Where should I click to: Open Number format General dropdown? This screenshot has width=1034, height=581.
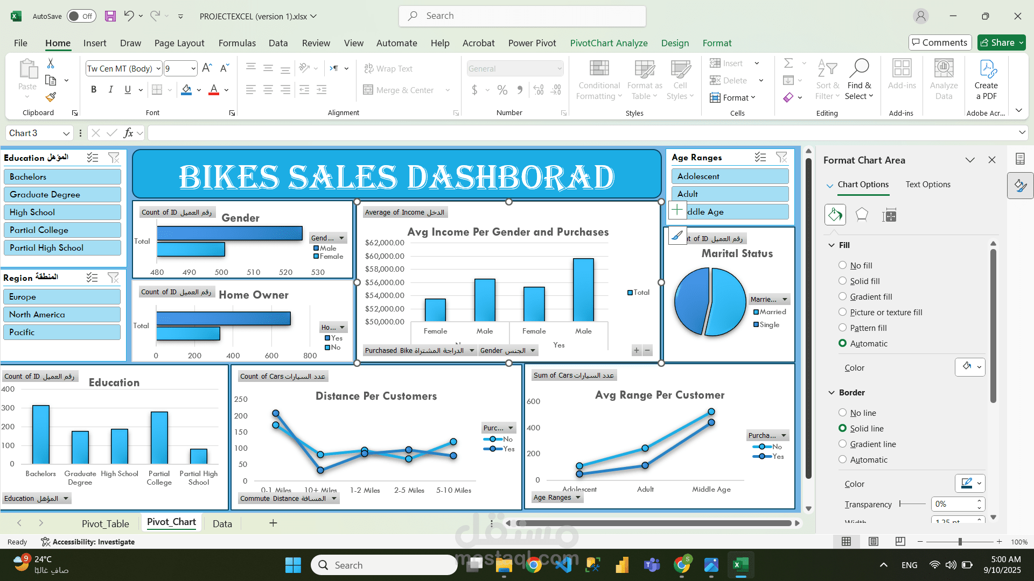pyautogui.click(x=560, y=68)
